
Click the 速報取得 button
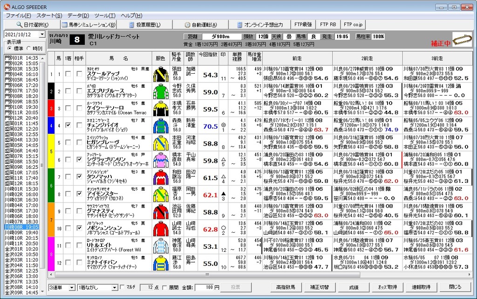point(421,287)
